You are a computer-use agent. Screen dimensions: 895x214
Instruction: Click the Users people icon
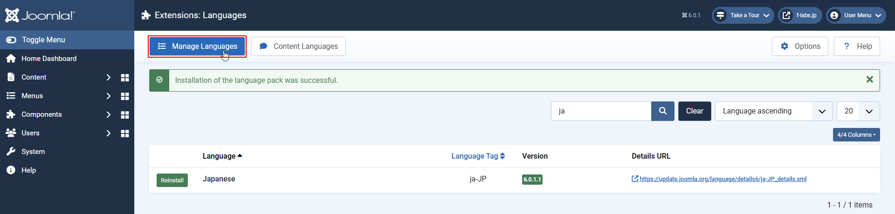[x=11, y=133]
